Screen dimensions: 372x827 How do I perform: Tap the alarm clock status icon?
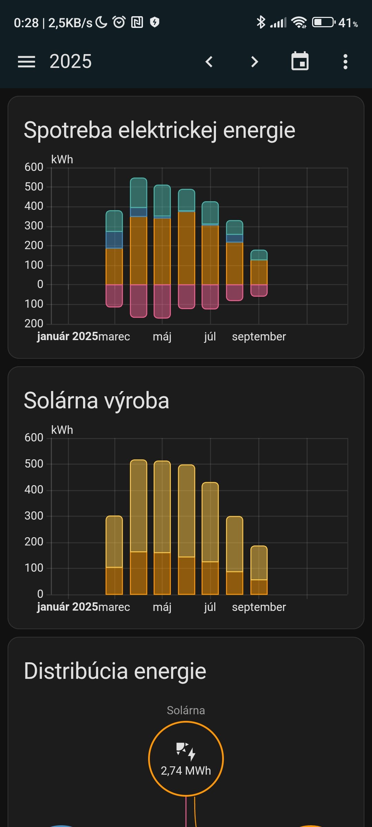coord(119,22)
